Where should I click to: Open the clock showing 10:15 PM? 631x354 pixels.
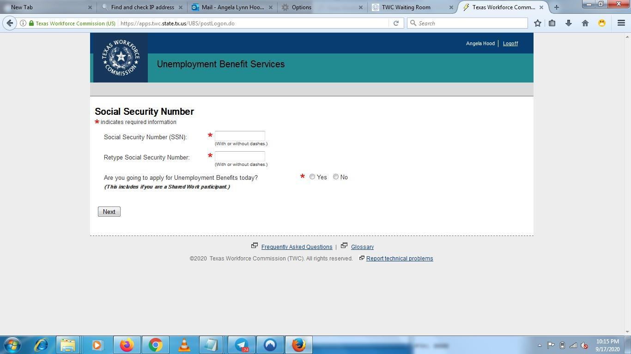[607, 345]
